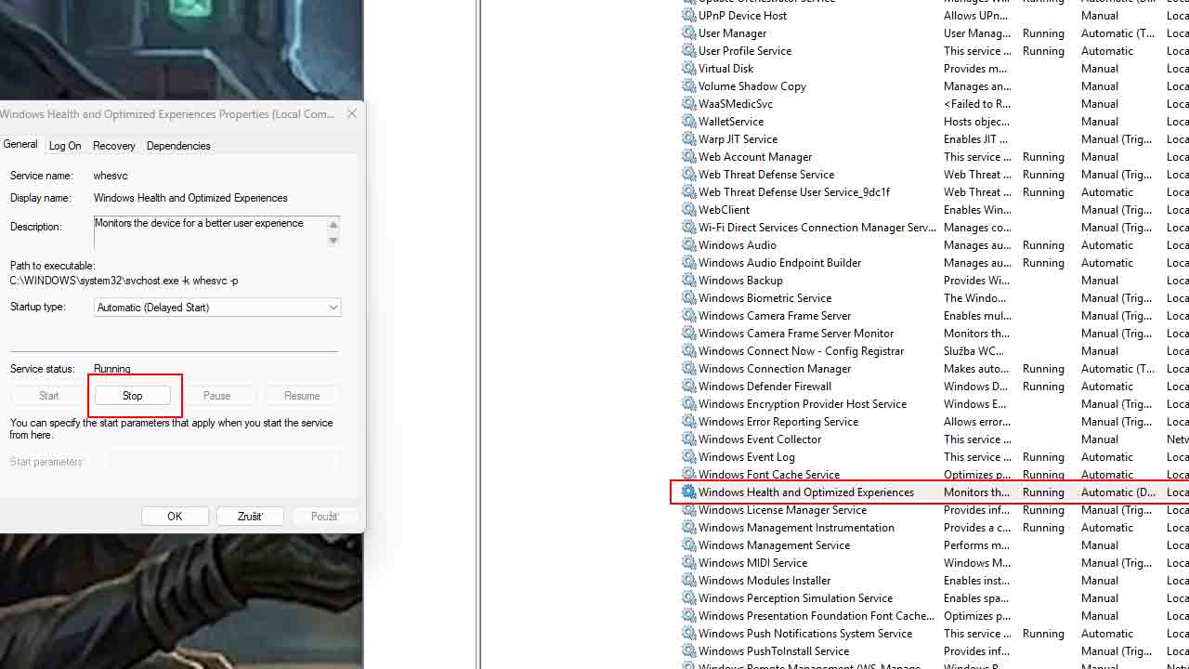This screenshot has height=669, width=1189.
Task: Click the Volume Shadow Copy service icon
Action: pyautogui.click(x=688, y=86)
